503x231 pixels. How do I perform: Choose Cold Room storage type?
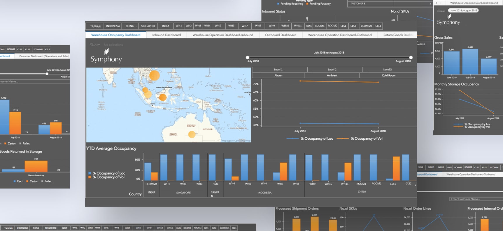coord(388,75)
